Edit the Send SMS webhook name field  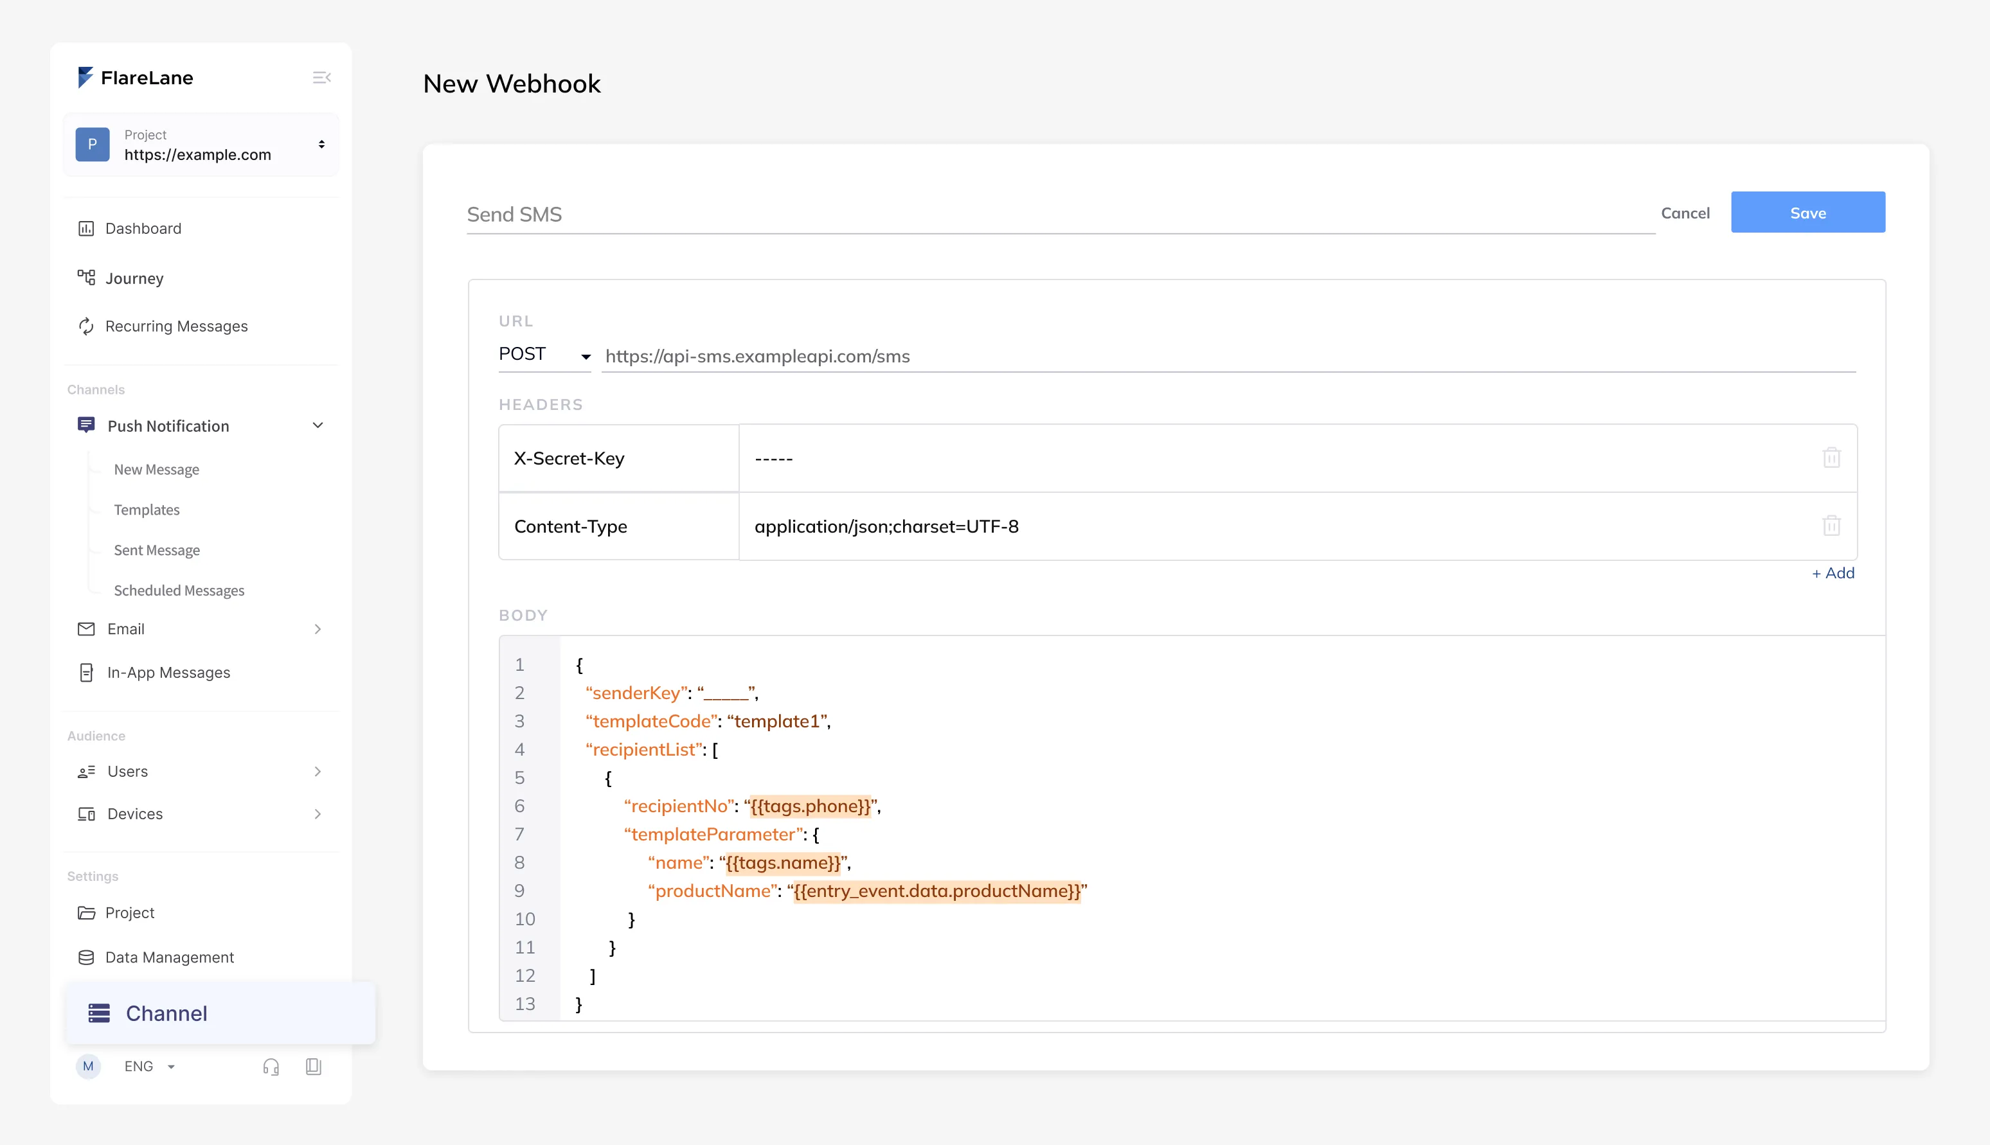click(1061, 214)
